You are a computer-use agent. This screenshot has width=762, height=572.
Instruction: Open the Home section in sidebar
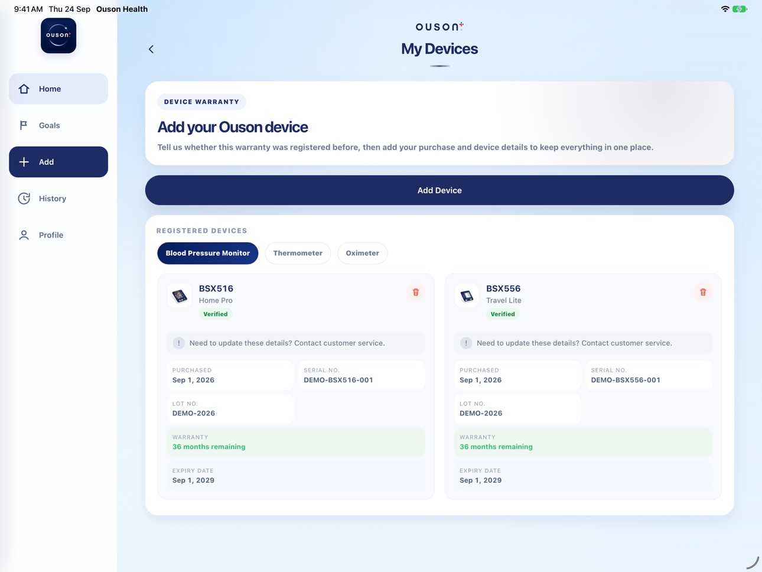pyautogui.click(x=58, y=89)
